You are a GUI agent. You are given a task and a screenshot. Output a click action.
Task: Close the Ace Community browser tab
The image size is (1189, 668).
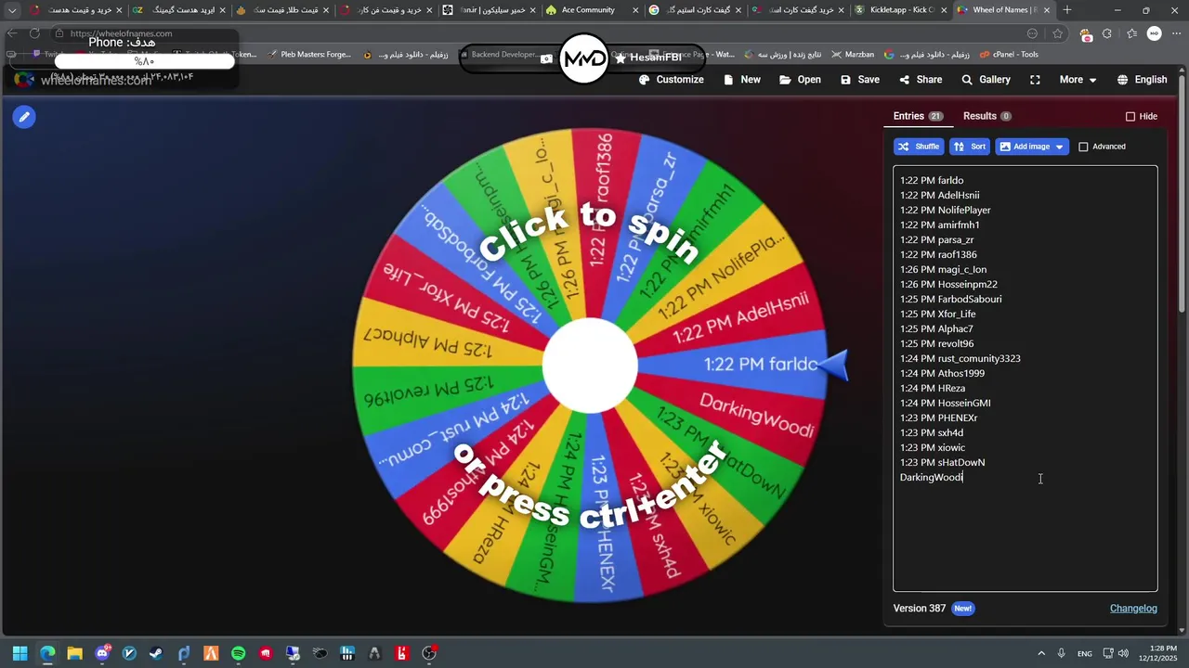coord(635,10)
